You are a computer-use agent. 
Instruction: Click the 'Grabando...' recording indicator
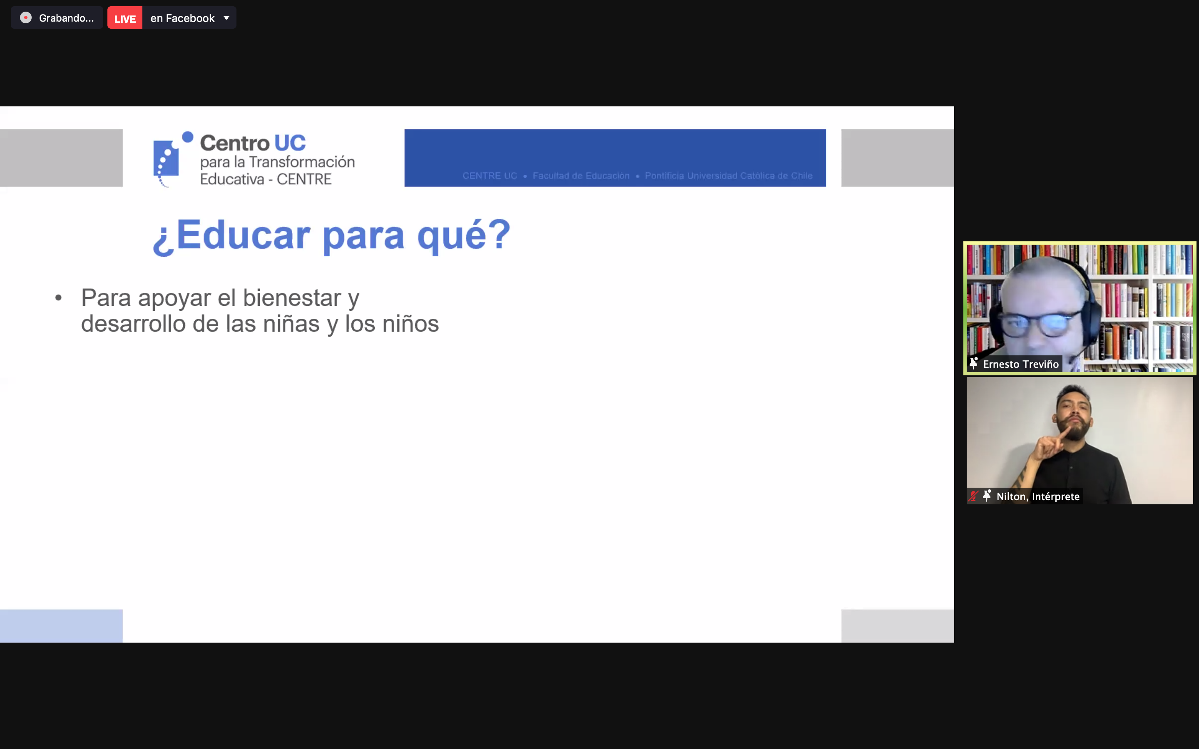click(66, 18)
